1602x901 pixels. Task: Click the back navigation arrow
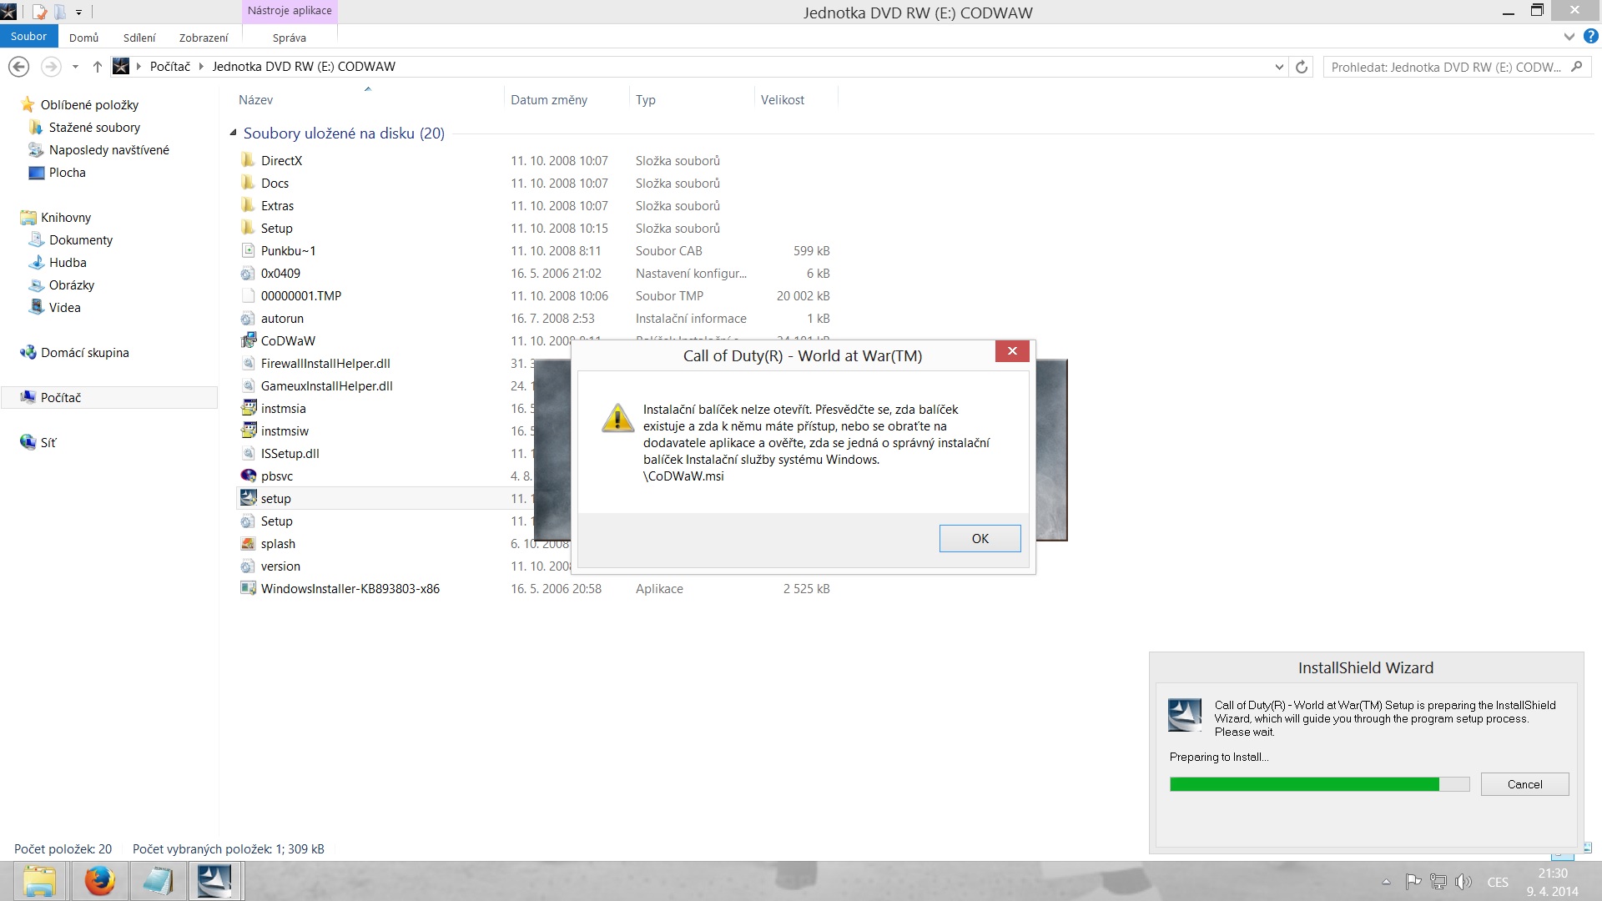tap(18, 67)
